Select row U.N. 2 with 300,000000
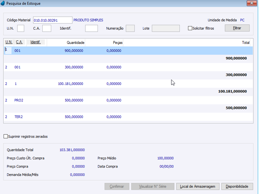Screen dimensions: 259x194 [128, 67]
